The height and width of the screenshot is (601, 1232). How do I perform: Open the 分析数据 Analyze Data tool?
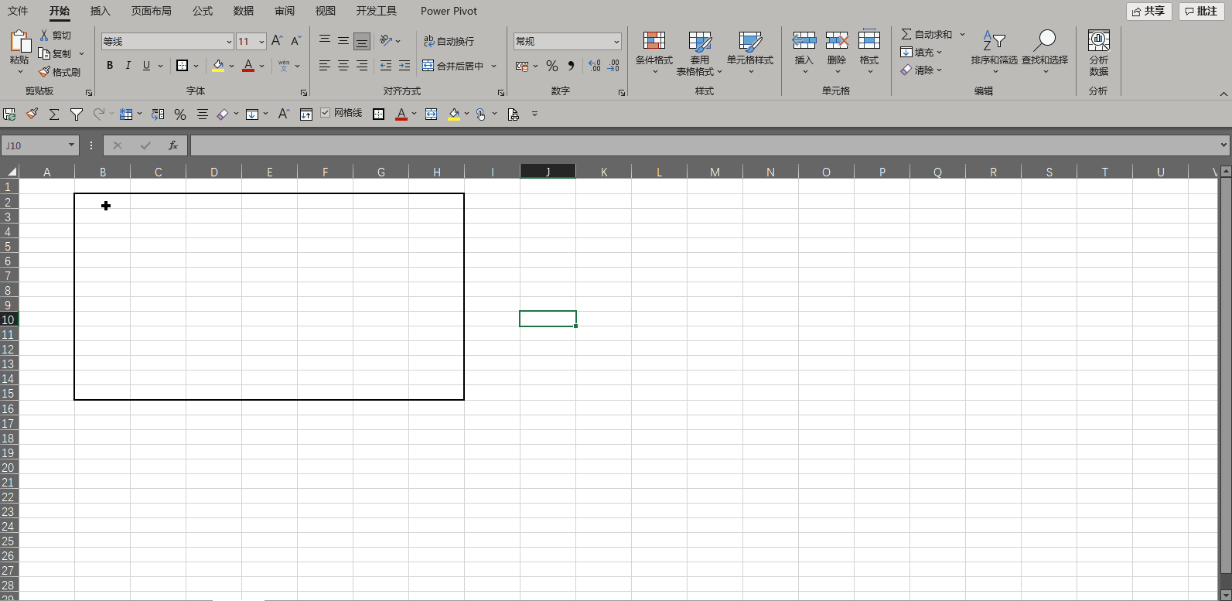(x=1098, y=53)
